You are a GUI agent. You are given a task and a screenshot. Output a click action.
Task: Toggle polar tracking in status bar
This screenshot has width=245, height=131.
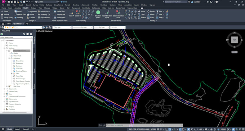[x=170, y=129]
